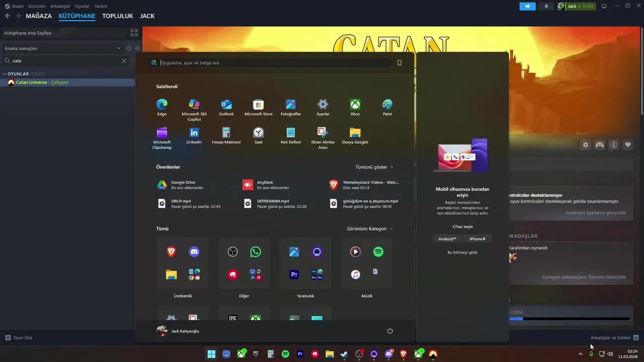Open Fotoğraflar pinned app

(291, 107)
